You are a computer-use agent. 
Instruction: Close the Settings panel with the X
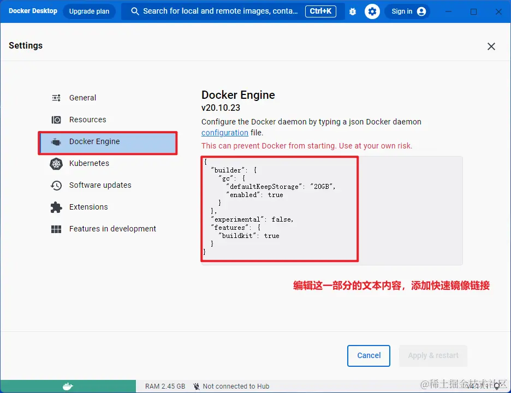[491, 46]
